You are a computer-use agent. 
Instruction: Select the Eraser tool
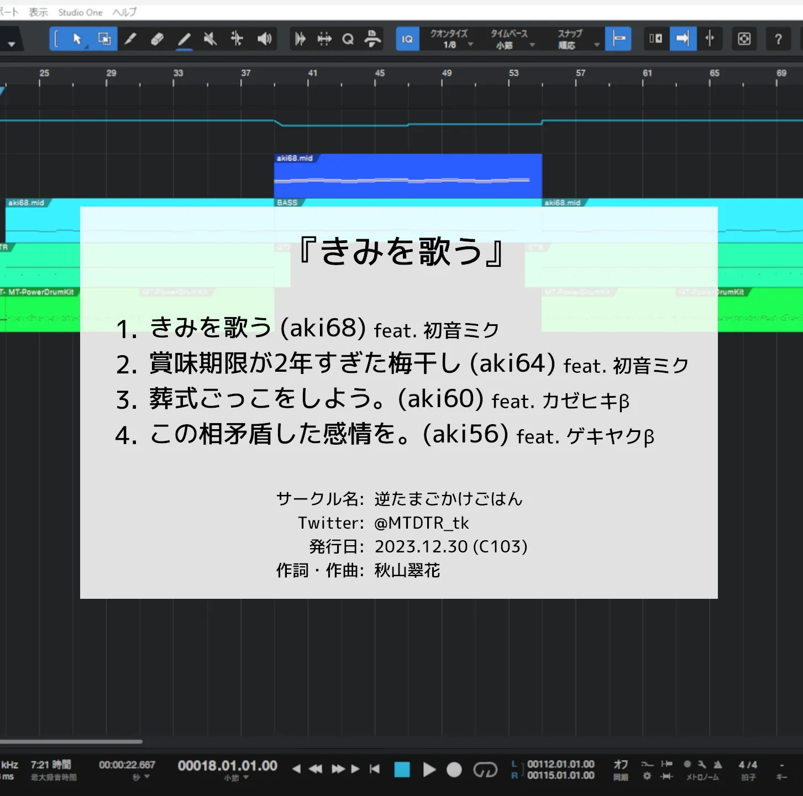tap(158, 39)
